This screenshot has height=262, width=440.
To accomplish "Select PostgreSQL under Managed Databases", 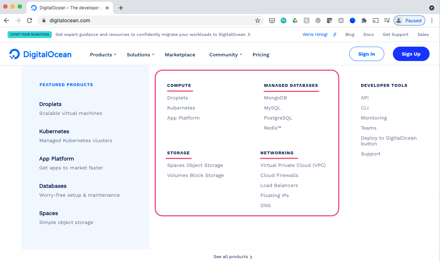I will [278, 118].
